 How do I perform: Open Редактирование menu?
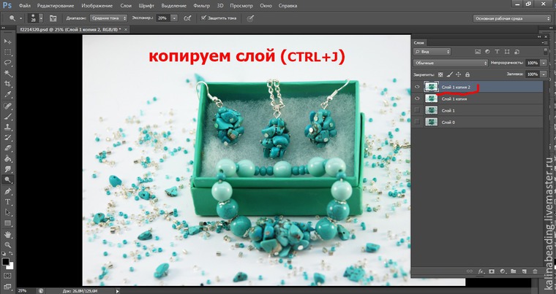56,6
